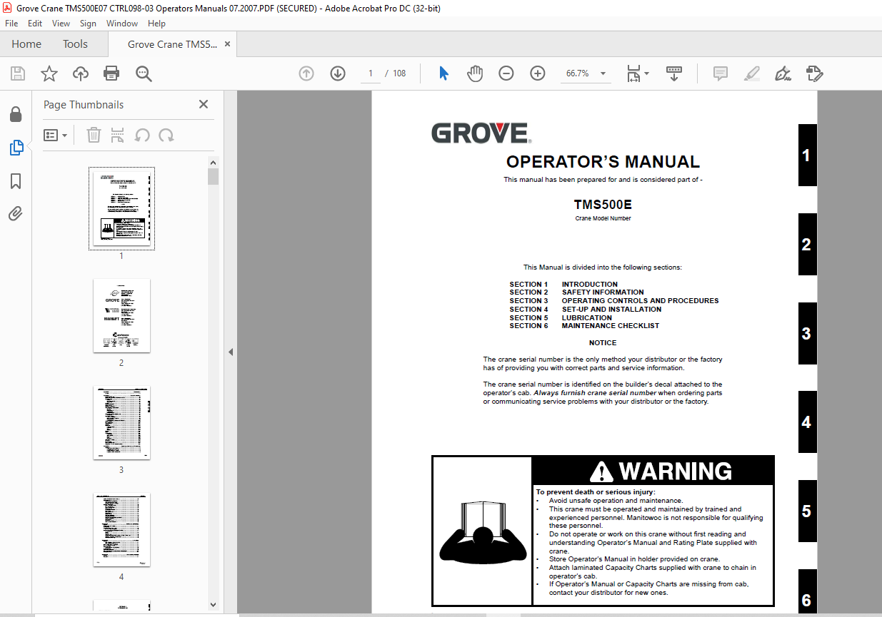This screenshot has width=882, height=617.
Task: Expand the fit page tool dropdown arrow
Action: pyautogui.click(x=646, y=73)
